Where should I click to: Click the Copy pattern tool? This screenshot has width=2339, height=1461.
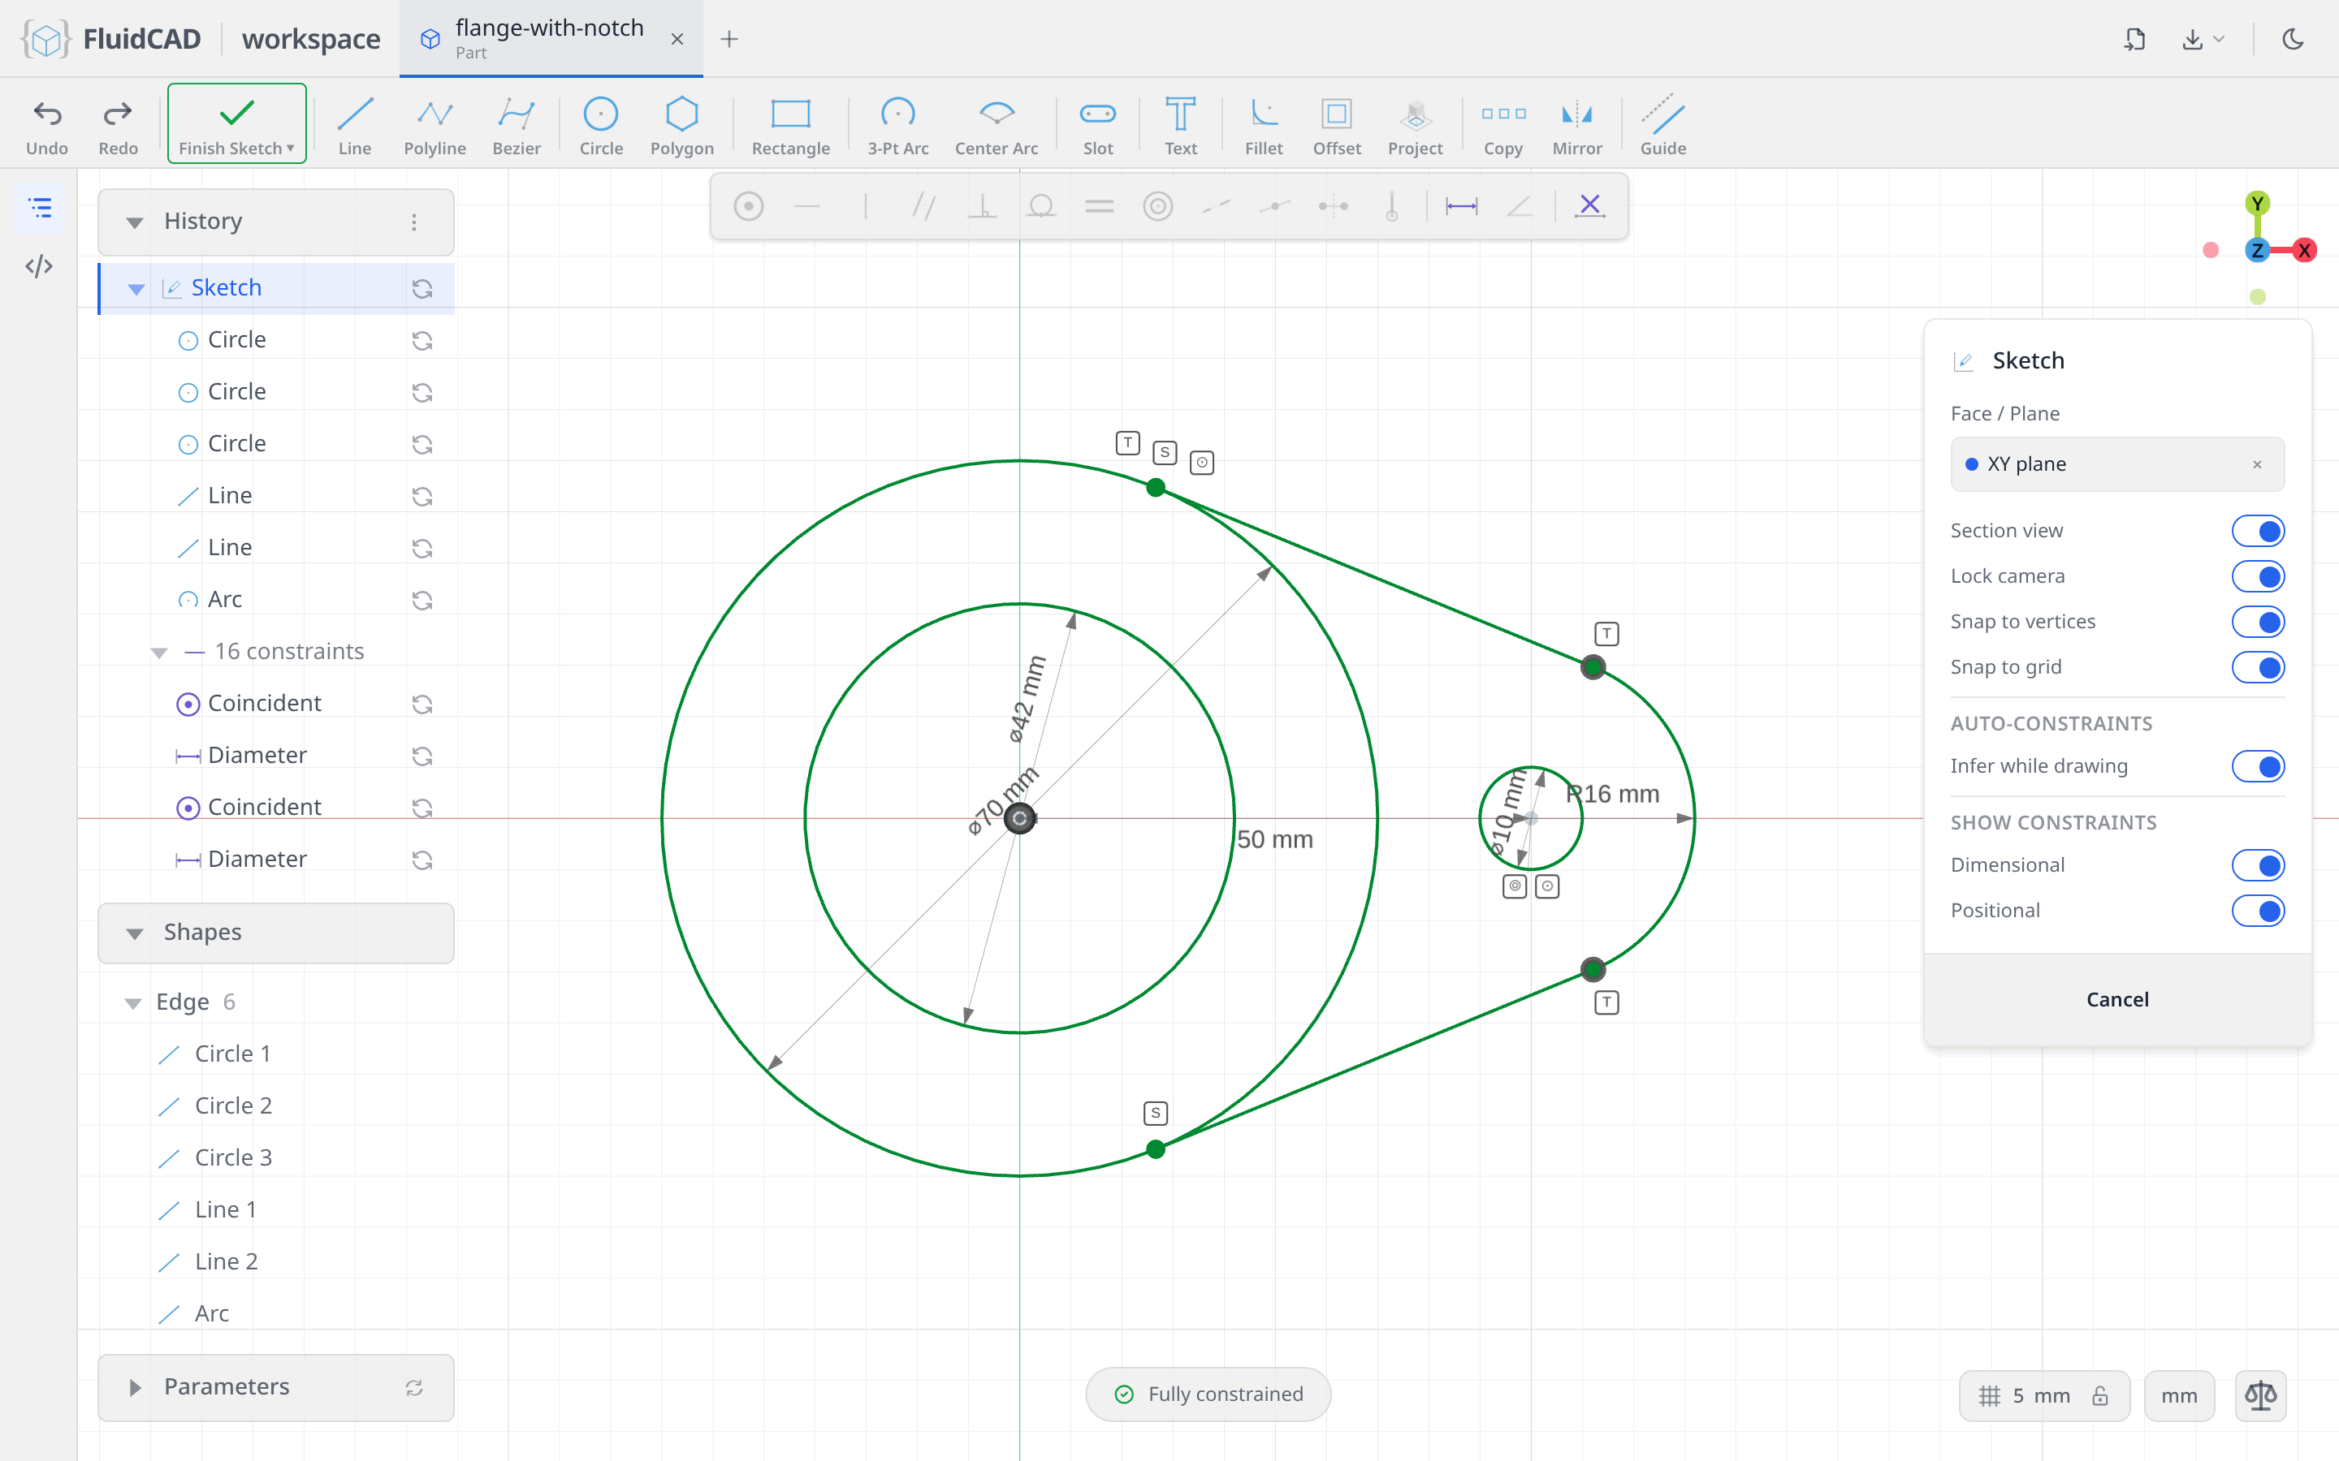pyautogui.click(x=1503, y=126)
